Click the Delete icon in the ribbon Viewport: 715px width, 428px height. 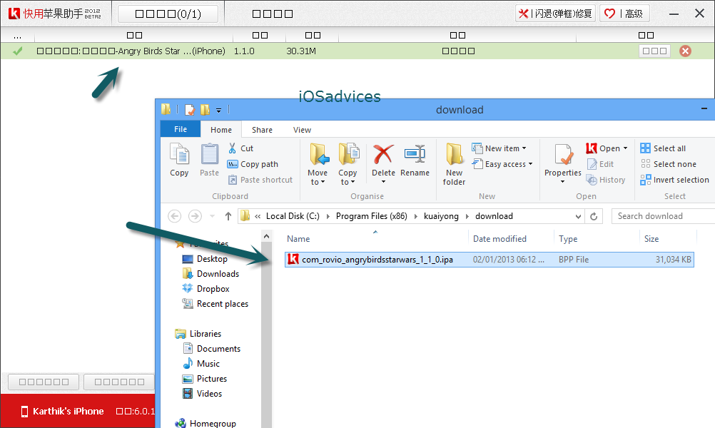[x=383, y=156]
